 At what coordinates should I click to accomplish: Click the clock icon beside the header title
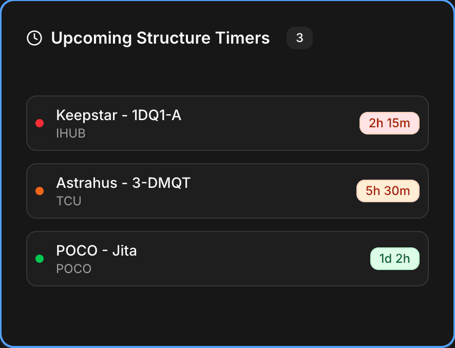pyautogui.click(x=34, y=38)
